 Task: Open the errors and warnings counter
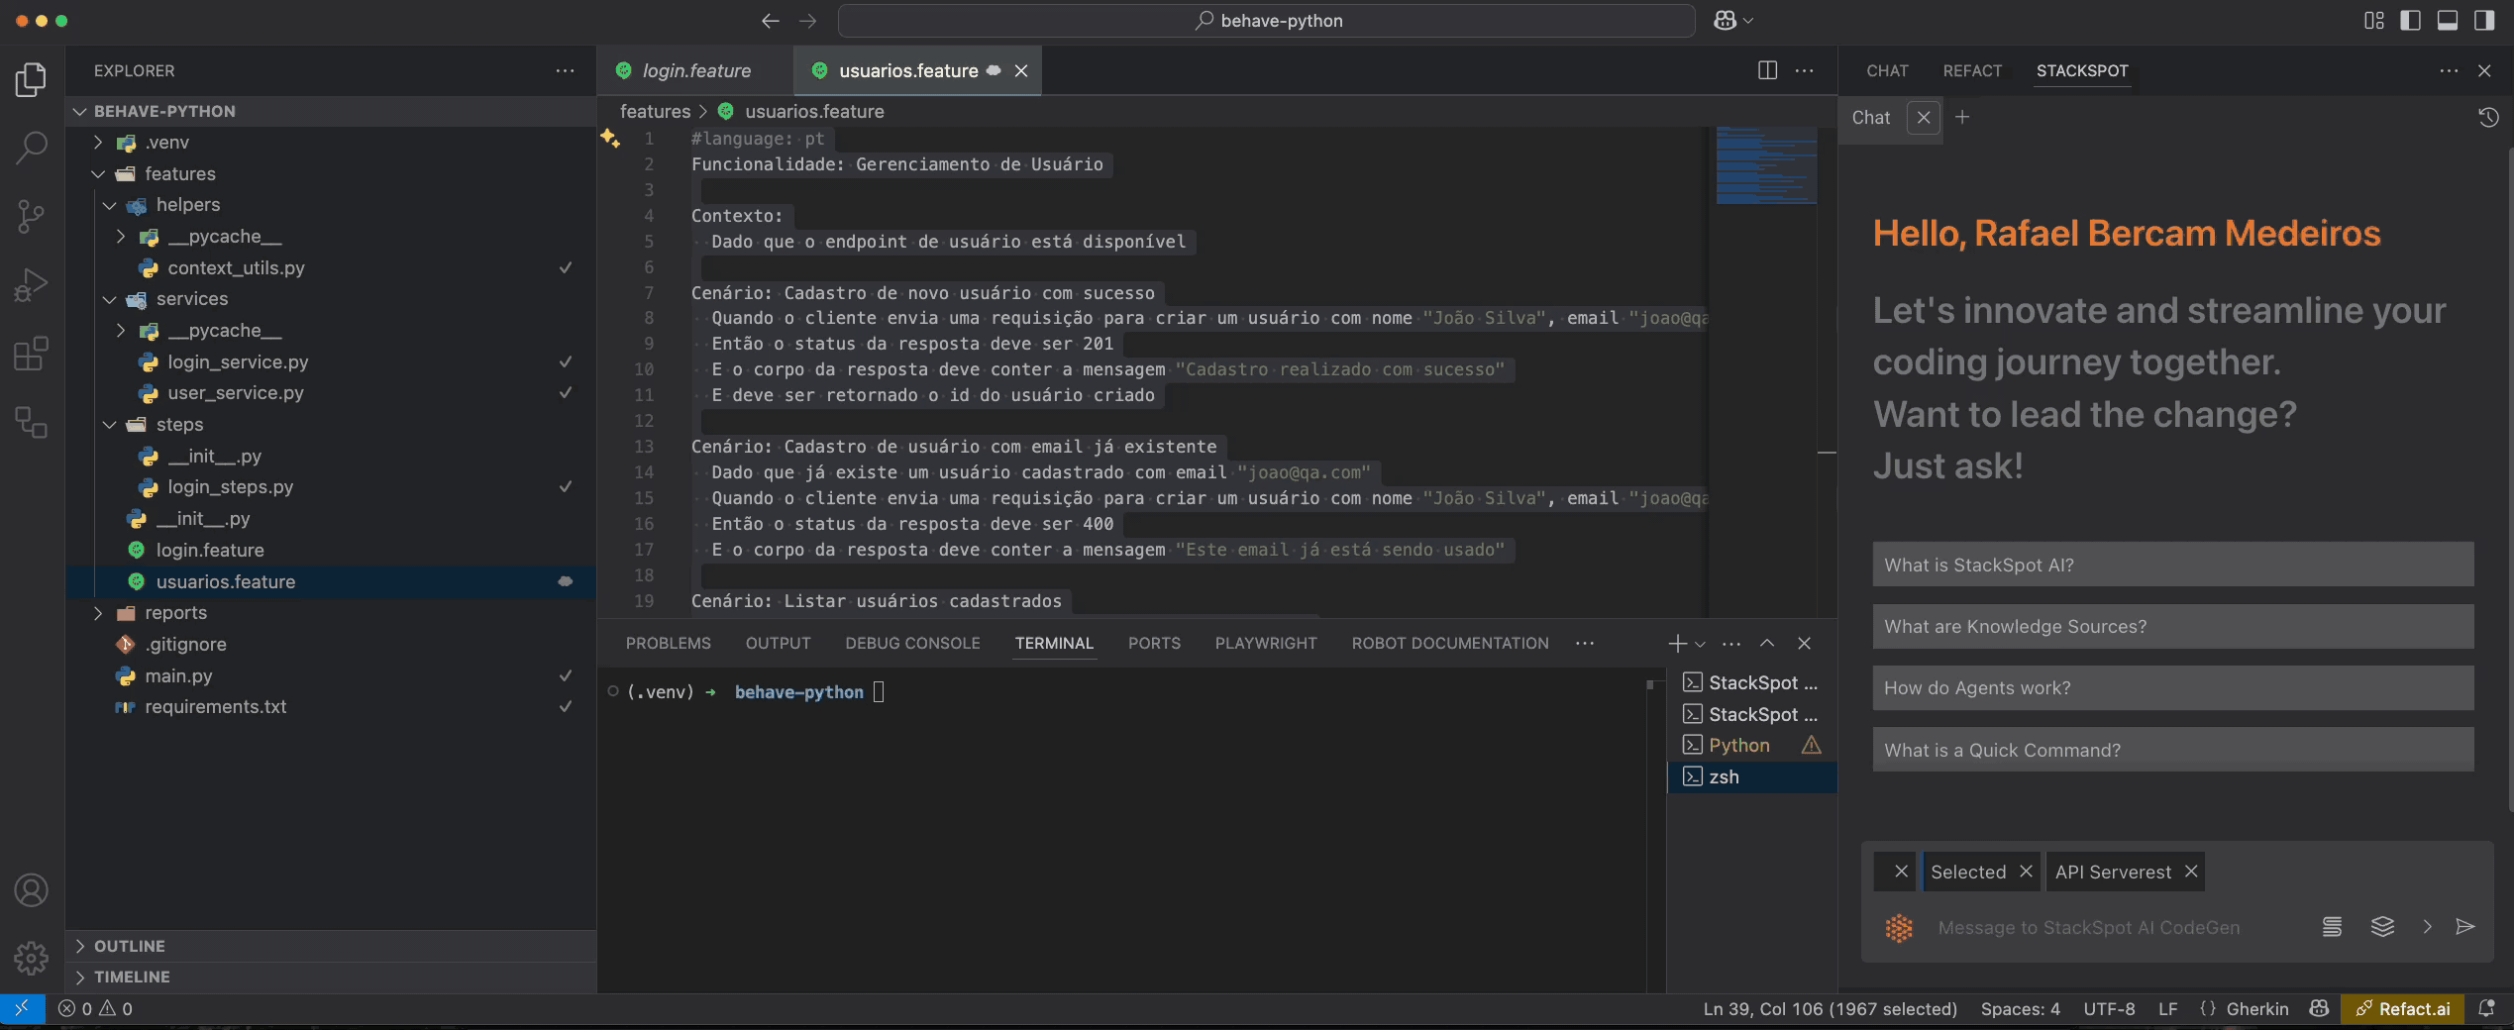pos(96,1008)
